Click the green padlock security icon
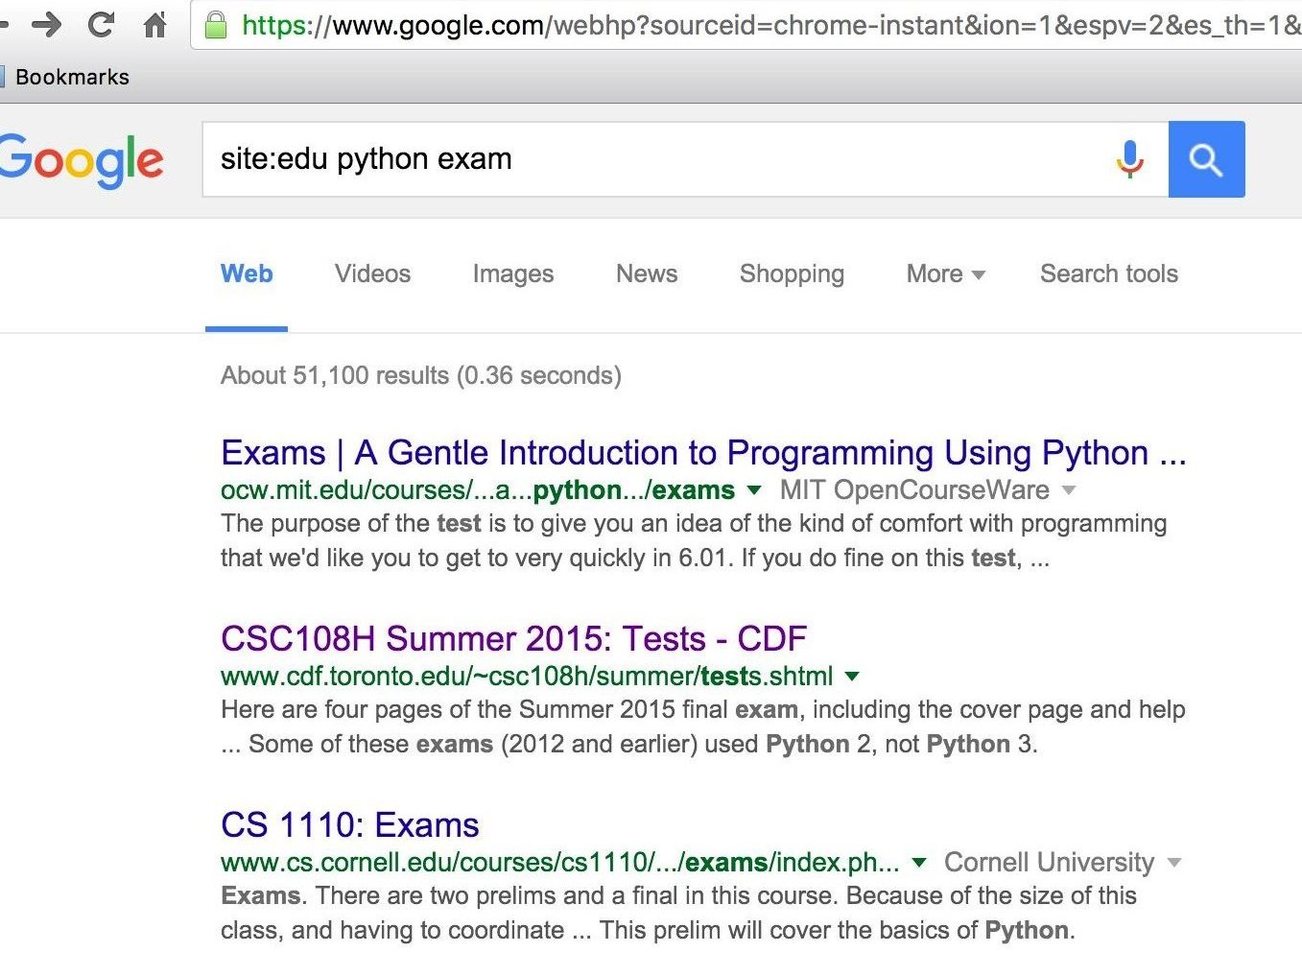The image size is (1302, 976). (x=217, y=24)
